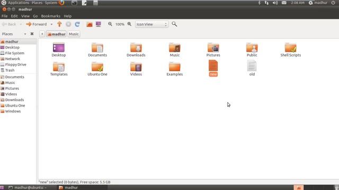The width and height of the screenshot is (339, 190).
Task: Zoom in the icon view
Action: click(x=129, y=24)
